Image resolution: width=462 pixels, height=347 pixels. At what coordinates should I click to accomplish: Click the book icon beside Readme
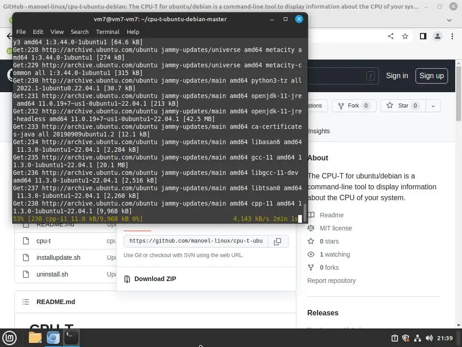[311, 215]
